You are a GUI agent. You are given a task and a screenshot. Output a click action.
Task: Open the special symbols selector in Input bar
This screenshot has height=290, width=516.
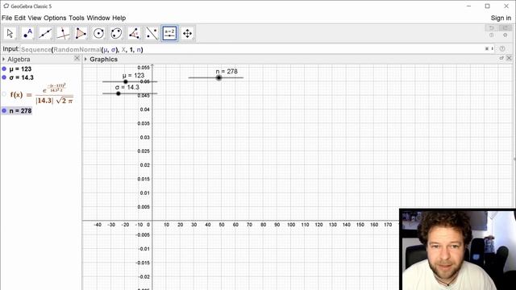[x=487, y=48]
